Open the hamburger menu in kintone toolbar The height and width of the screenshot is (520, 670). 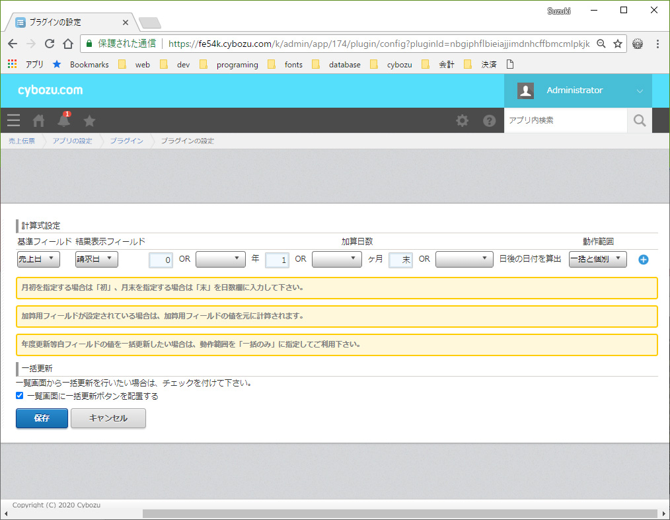pos(14,120)
